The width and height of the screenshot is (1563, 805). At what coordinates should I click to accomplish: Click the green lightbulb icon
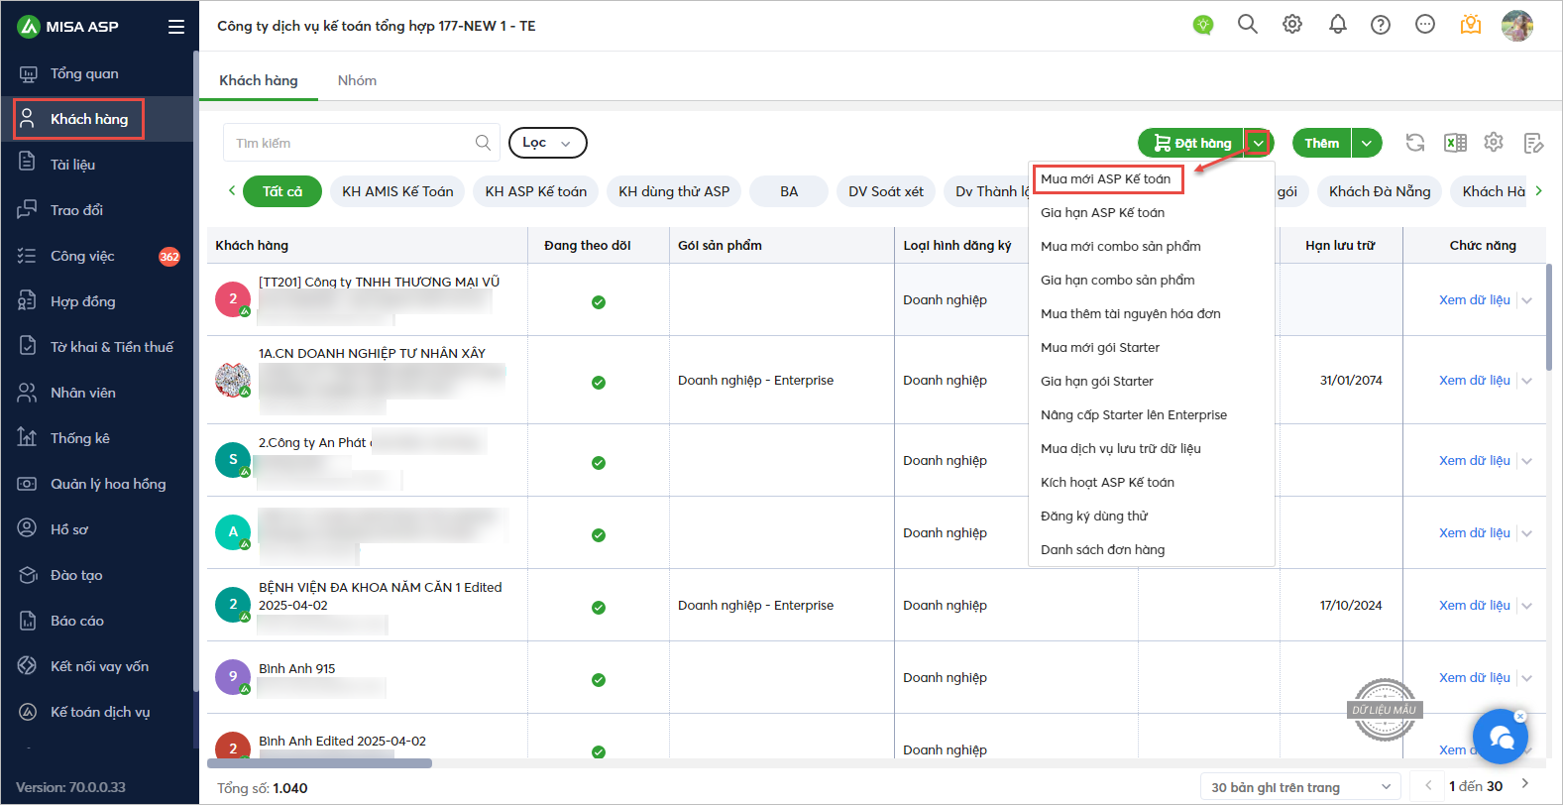(x=1203, y=25)
